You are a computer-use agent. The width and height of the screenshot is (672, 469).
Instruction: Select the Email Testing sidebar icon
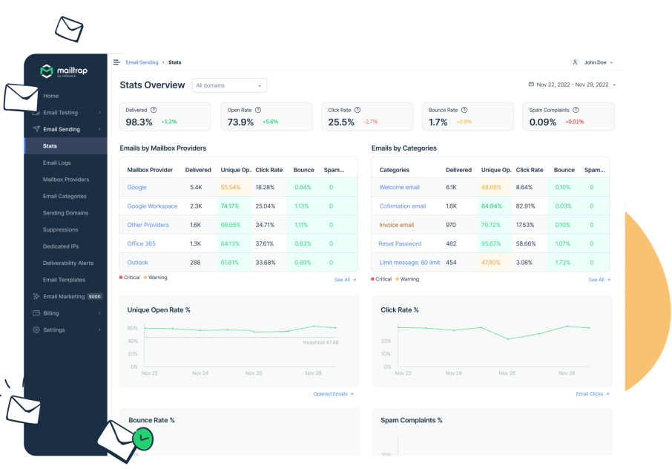point(36,112)
